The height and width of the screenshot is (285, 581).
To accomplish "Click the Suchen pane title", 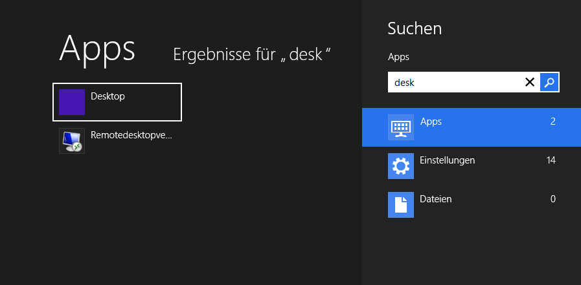I will point(415,28).
